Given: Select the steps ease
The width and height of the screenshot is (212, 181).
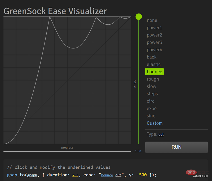Looking at the screenshot, I should click(x=152, y=94).
